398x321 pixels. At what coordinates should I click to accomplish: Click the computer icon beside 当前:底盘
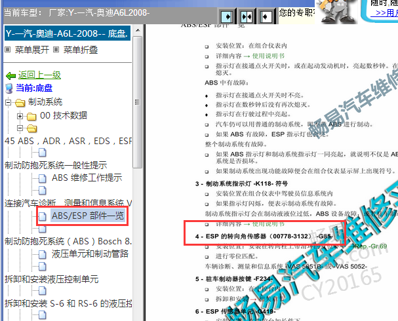pos(9,88)
